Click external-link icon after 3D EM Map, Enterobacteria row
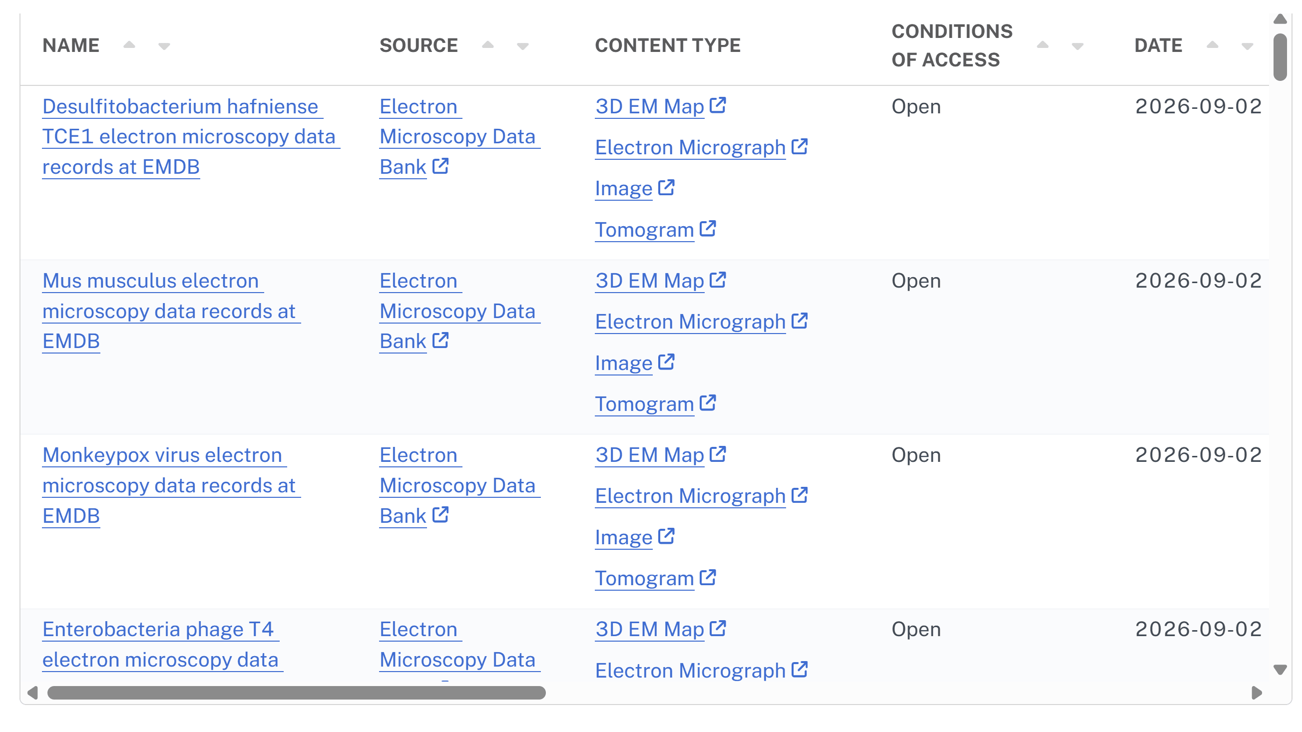 coord(718,628)
